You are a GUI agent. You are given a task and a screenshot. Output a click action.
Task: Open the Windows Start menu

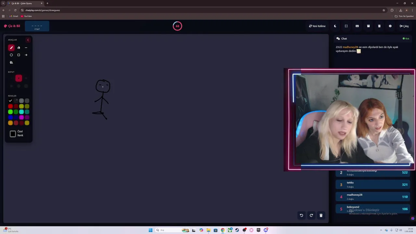150,230
